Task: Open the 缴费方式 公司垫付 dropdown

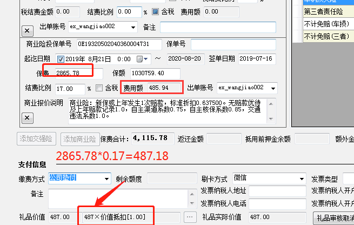Action: (x=107, y=179)
